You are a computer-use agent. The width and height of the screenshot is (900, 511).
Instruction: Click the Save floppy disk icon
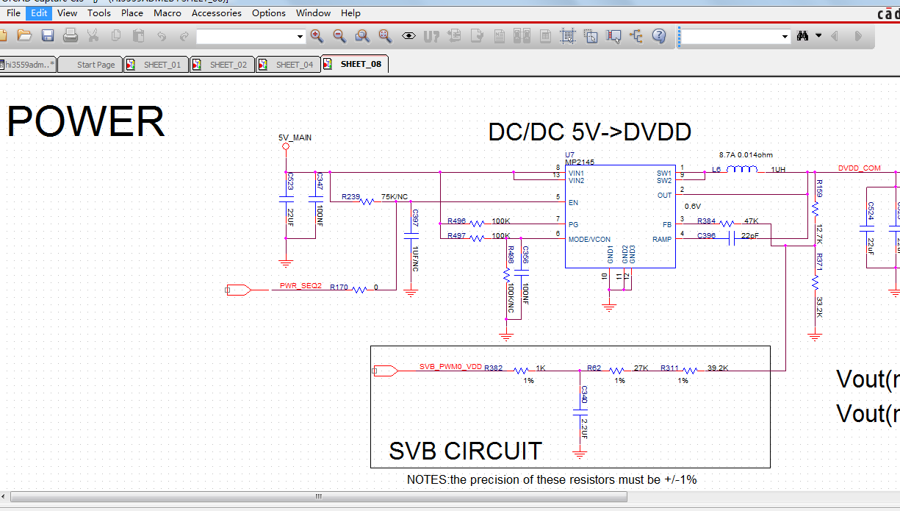48,35
